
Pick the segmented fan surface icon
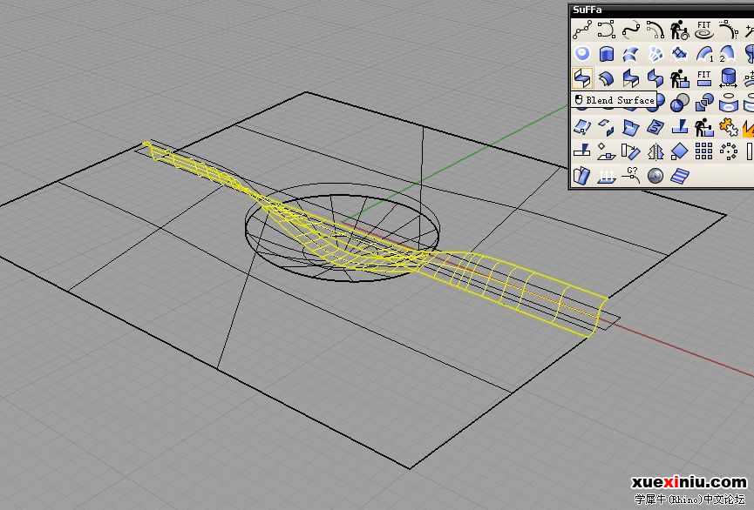[655, 54]
